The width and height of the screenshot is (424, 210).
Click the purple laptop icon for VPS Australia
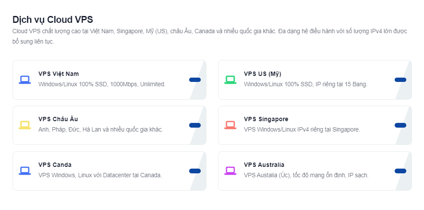(230, 171)
